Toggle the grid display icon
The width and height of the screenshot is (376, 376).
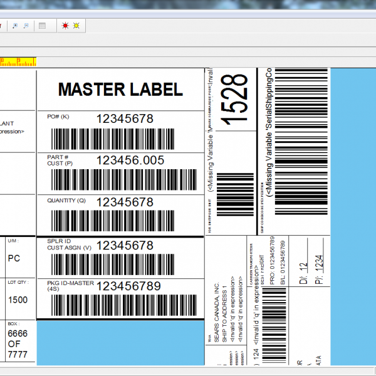(42, 26)
